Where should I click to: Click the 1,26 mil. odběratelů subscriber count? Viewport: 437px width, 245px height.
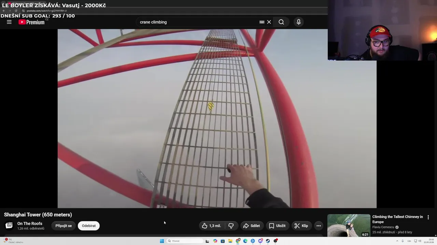(x=31, y=229)
